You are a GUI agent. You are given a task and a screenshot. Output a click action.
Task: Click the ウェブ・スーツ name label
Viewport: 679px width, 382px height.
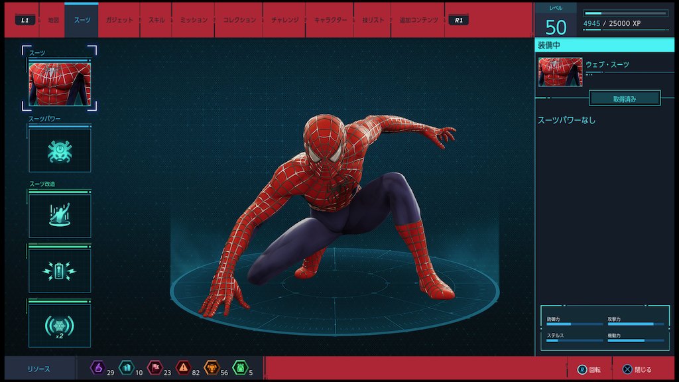click(607, 64)
